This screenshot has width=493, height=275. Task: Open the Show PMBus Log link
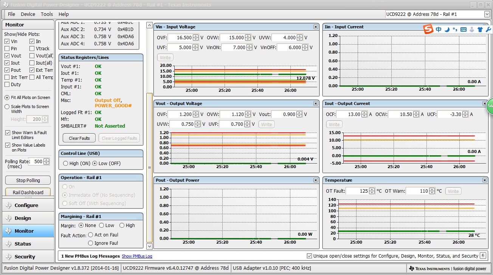137,256
